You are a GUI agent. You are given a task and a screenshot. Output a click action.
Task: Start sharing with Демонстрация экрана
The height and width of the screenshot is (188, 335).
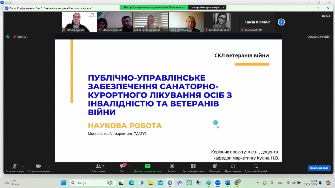[148, 168]
